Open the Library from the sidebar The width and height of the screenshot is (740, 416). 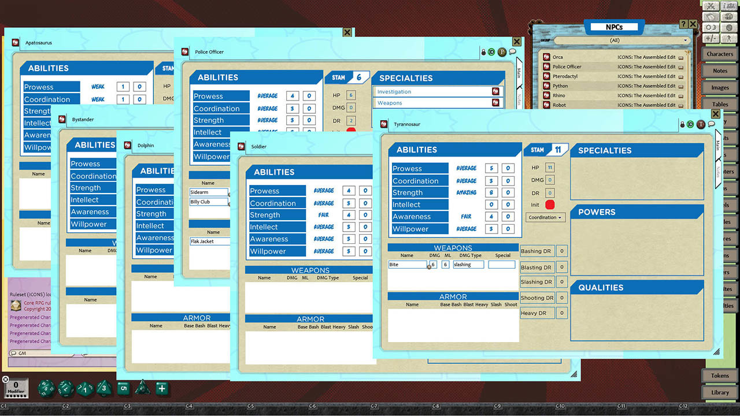[719, 392]
